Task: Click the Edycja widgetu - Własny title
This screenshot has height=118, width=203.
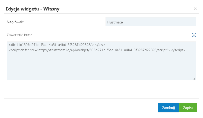Action: point(32,9)
